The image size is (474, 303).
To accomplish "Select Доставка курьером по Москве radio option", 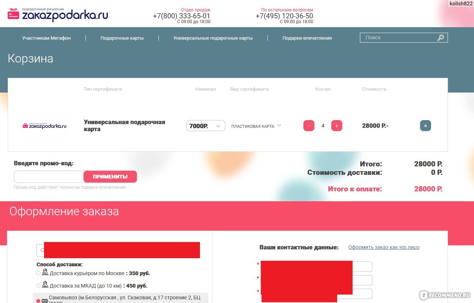I will [39, 273].
